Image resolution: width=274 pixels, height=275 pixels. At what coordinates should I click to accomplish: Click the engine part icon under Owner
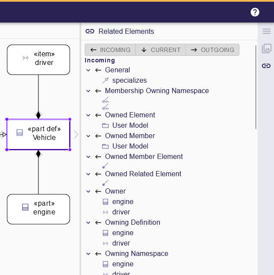[105, 202]
